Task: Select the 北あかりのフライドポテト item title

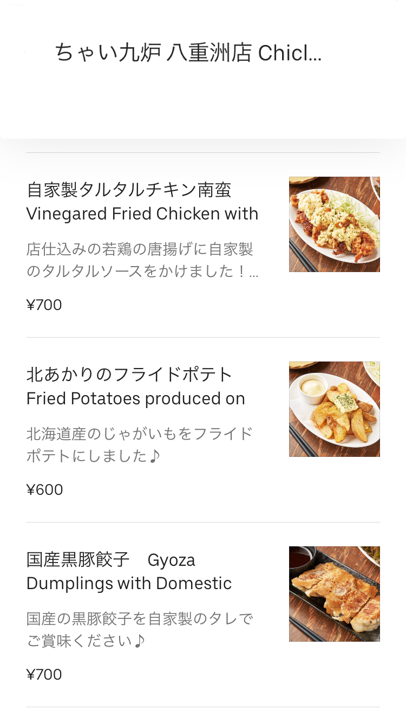Action: click(x=129, y=375)
